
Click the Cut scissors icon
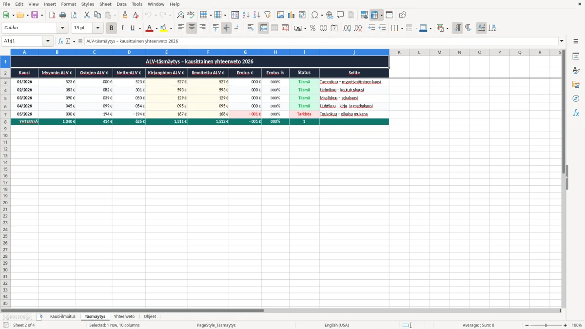(86, 15)
